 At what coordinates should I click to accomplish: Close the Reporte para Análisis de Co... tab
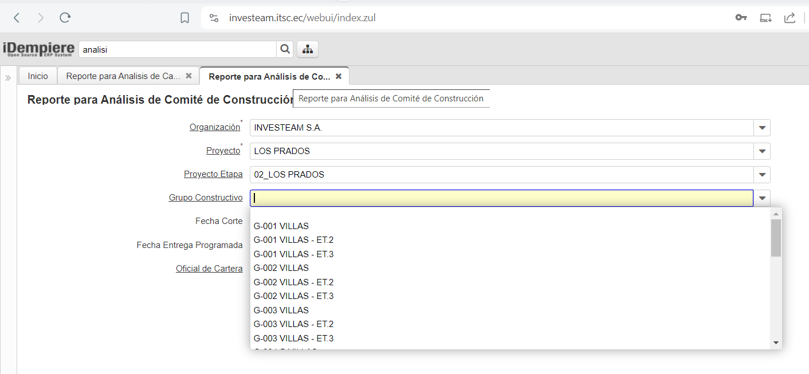(339, 76)
